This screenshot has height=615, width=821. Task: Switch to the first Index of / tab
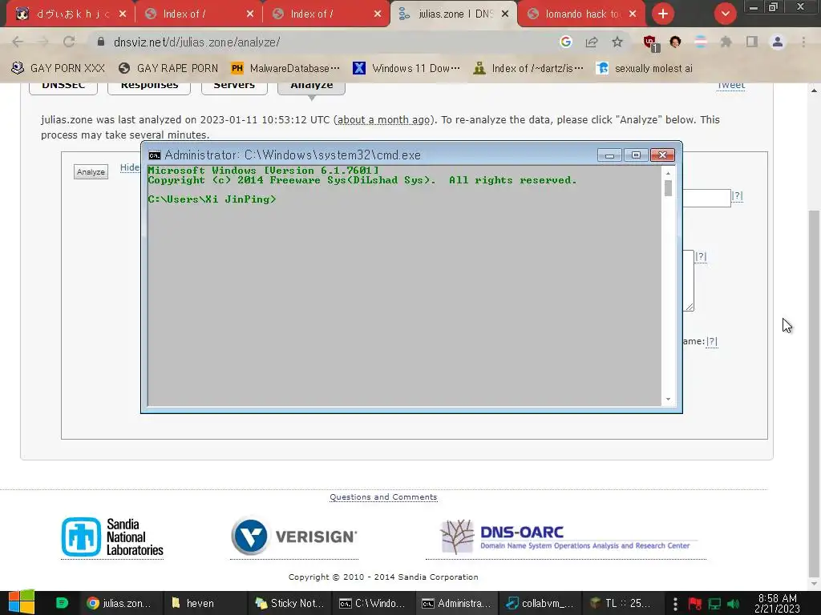199,14
